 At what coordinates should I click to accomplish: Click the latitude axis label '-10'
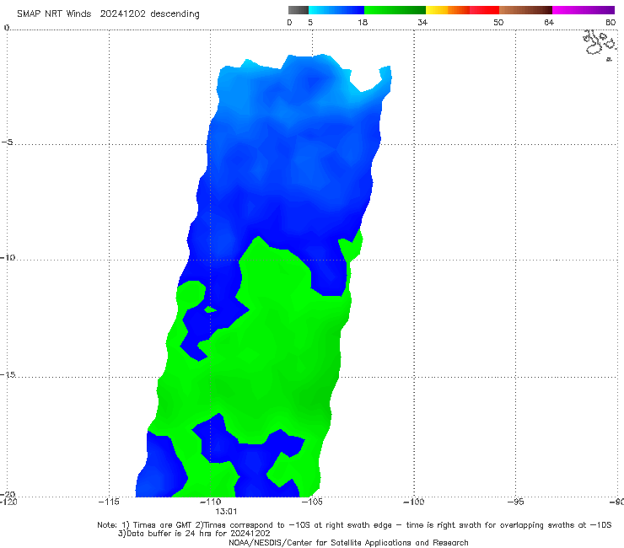click(8, 257)
